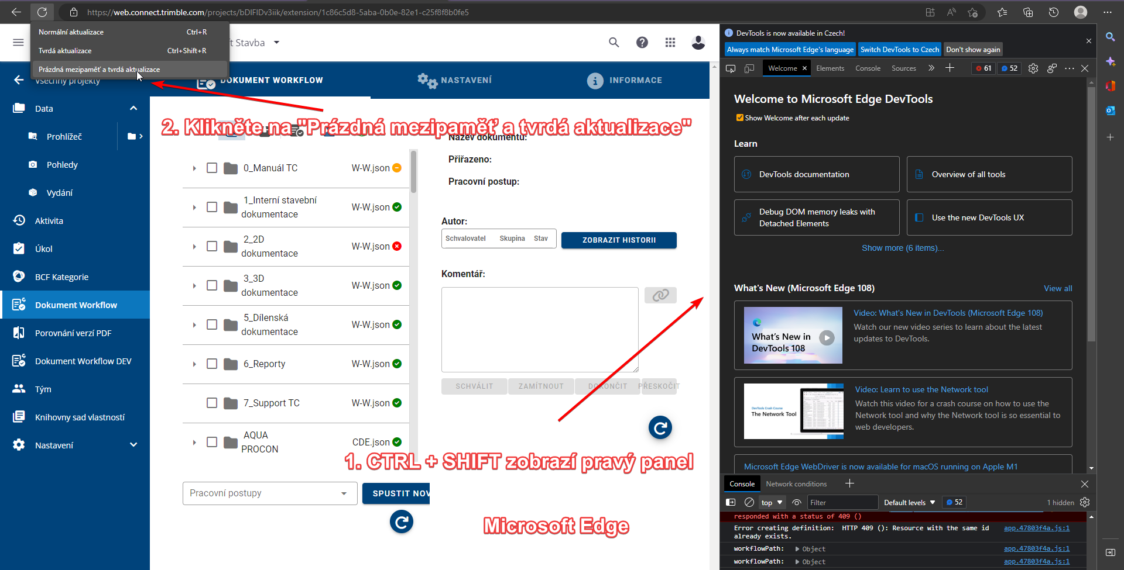Click the round refresh icon below Spustit button
The height and width of the screenshot is (570, 1124).
coord(402,521)
